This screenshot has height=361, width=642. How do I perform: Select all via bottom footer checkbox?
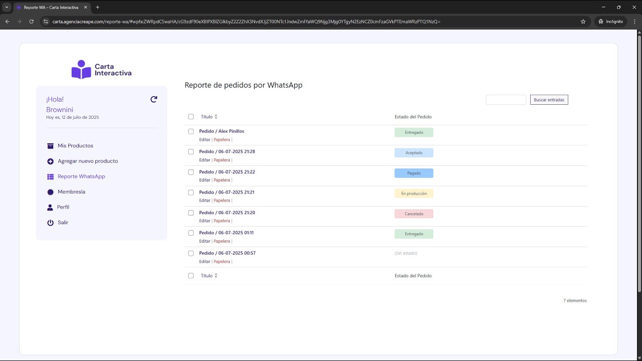tap(191, 276)
